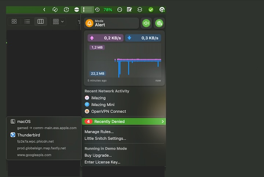Open Manage Rules menu item
The width and height of the screenshot is (264, 177).
99,132
